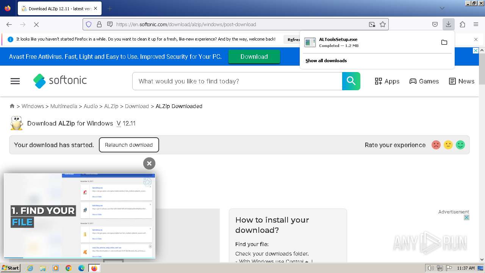This screenshot has height=273, width=485.
Task: Open the tracking protection shield icon
Action: (89, 24)
